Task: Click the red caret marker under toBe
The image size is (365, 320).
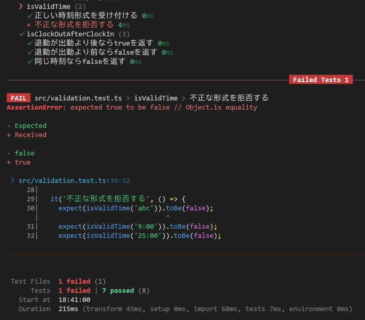Action: [168, 216]
